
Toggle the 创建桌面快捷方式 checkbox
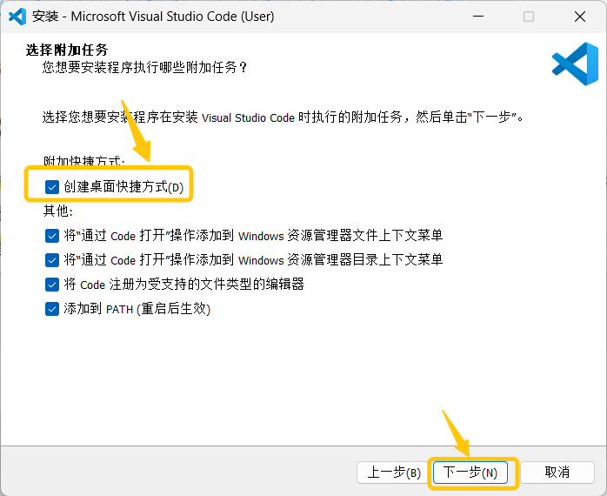click(x=52, y=187)
